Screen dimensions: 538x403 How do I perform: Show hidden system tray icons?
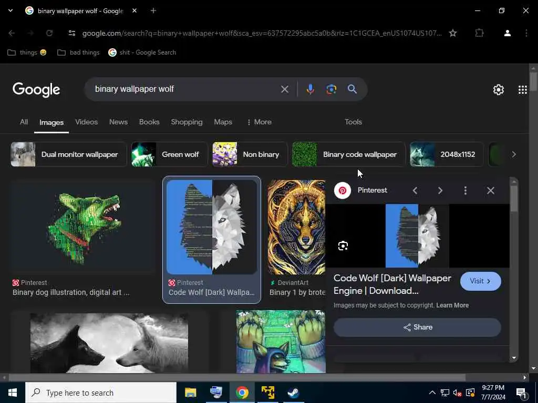(432, 393)
